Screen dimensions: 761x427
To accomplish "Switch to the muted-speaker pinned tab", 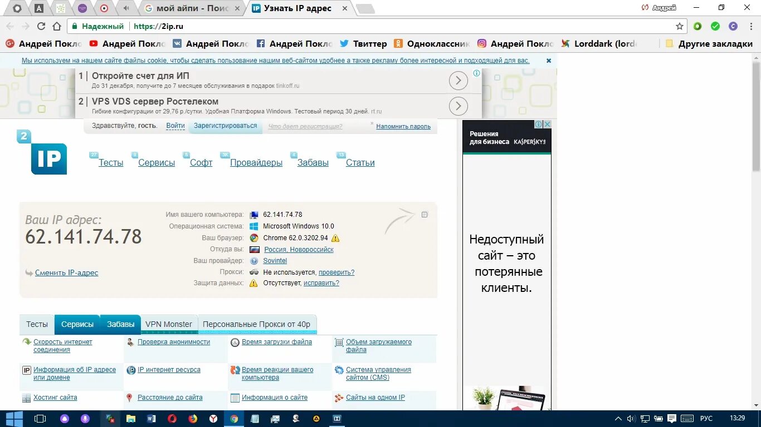I will pos(126,8).
